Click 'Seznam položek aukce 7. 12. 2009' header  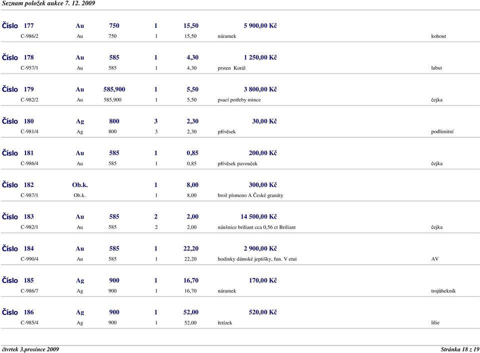[x=48, y=3]
